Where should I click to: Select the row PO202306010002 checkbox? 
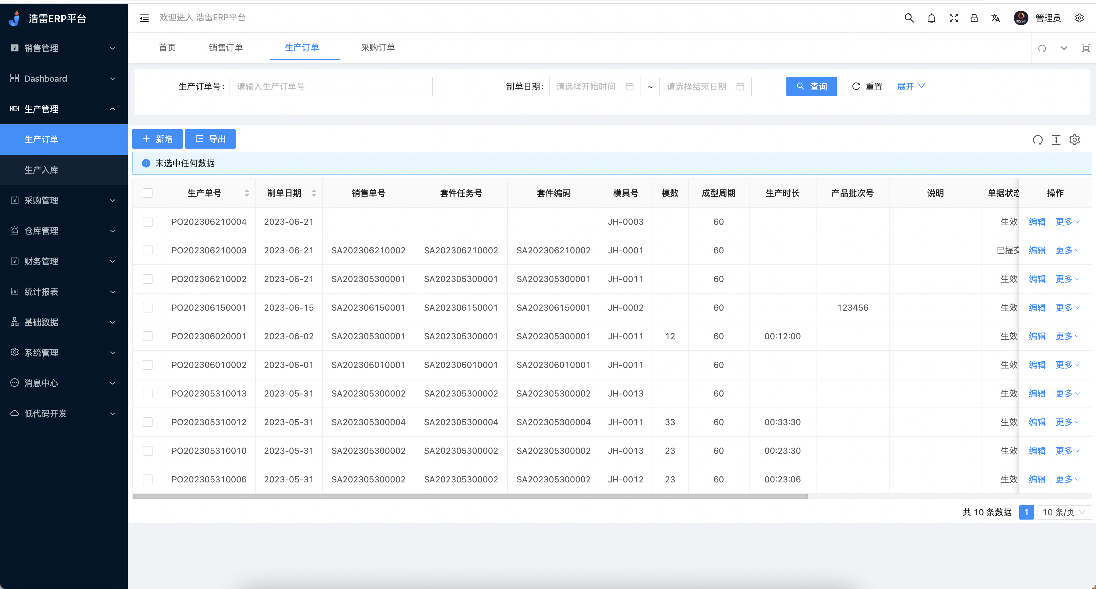point(148,365)
